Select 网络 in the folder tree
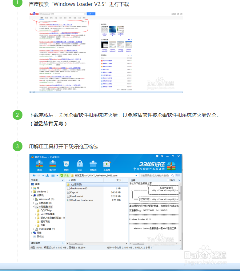 click(37, 233)
